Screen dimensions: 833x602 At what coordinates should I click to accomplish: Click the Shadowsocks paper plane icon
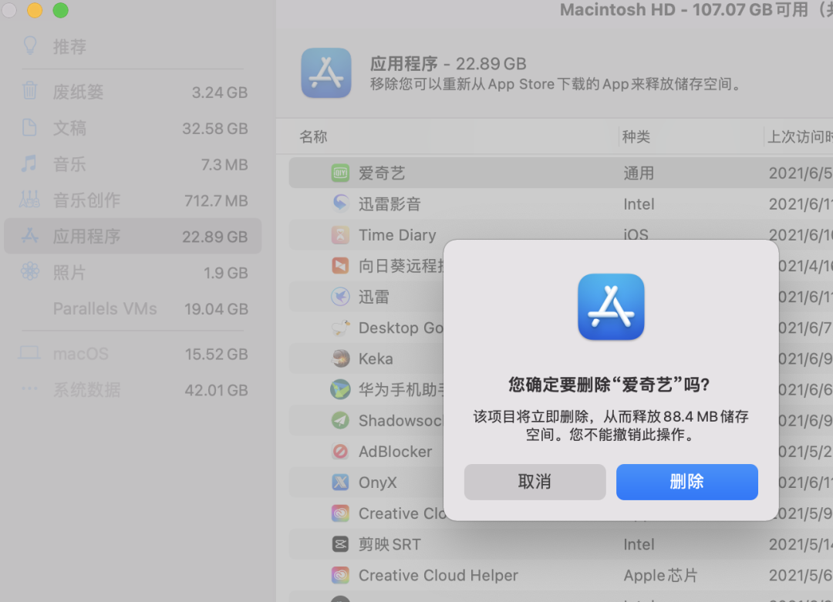pos(340,420)
